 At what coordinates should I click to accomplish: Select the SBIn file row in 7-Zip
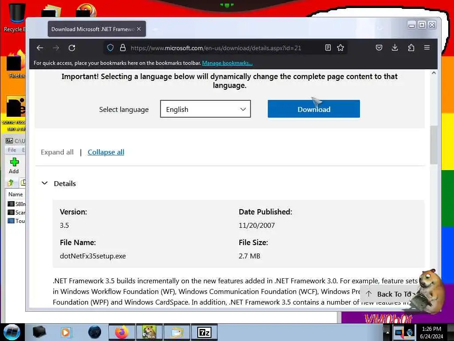[x=16, y=204]
